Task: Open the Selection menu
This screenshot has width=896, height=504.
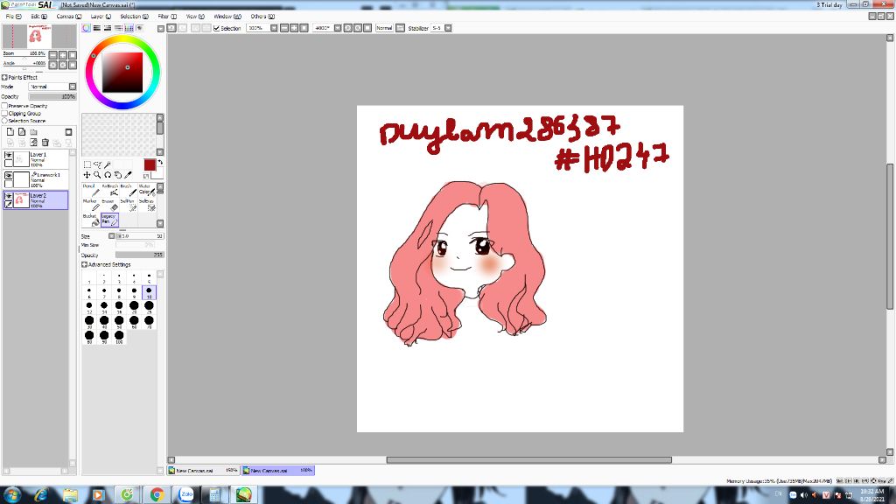Action: pyautogui.click(x=134, y=17)
